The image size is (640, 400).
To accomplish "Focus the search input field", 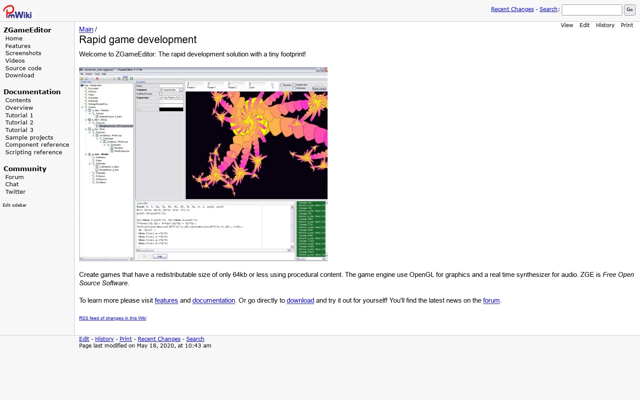I will pyautogui.click(x=592, y=10).
